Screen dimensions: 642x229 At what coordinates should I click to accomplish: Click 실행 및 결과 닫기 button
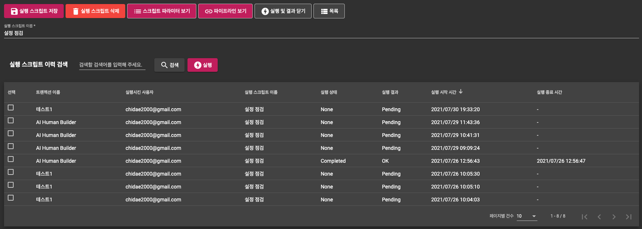pyautogui.click(x=283, y=11)
